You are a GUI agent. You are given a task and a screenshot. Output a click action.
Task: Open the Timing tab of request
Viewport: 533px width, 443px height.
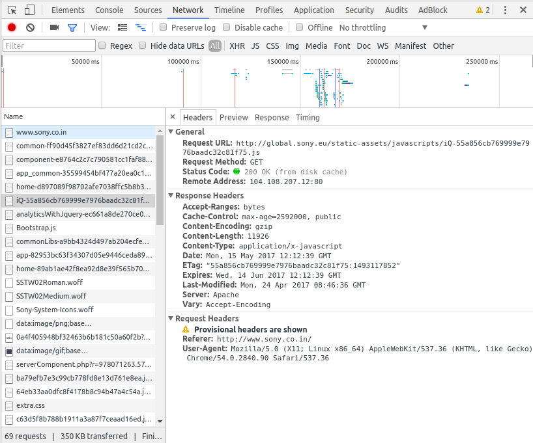click(x=308, y=118)
